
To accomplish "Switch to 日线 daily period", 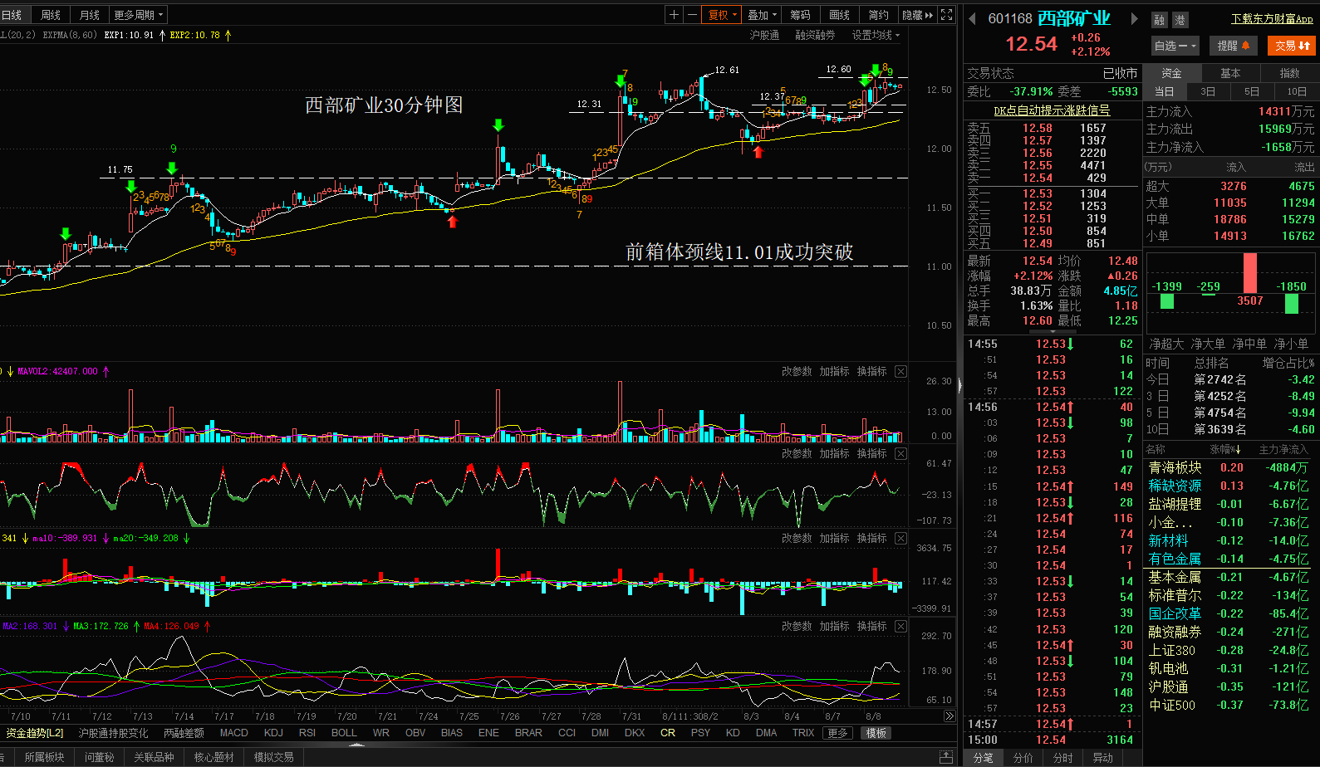I will click(x=12, y=15).
